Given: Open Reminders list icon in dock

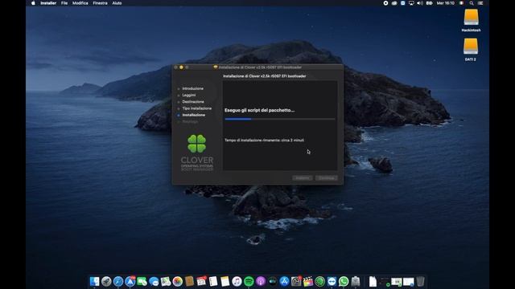Looking at the screenshot, I should (x=213, y=282).
